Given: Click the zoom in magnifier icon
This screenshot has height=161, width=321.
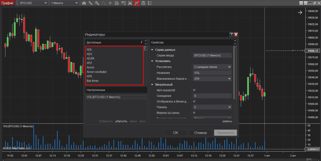Looking at the screenshot, I should click(x=97, y=3).
